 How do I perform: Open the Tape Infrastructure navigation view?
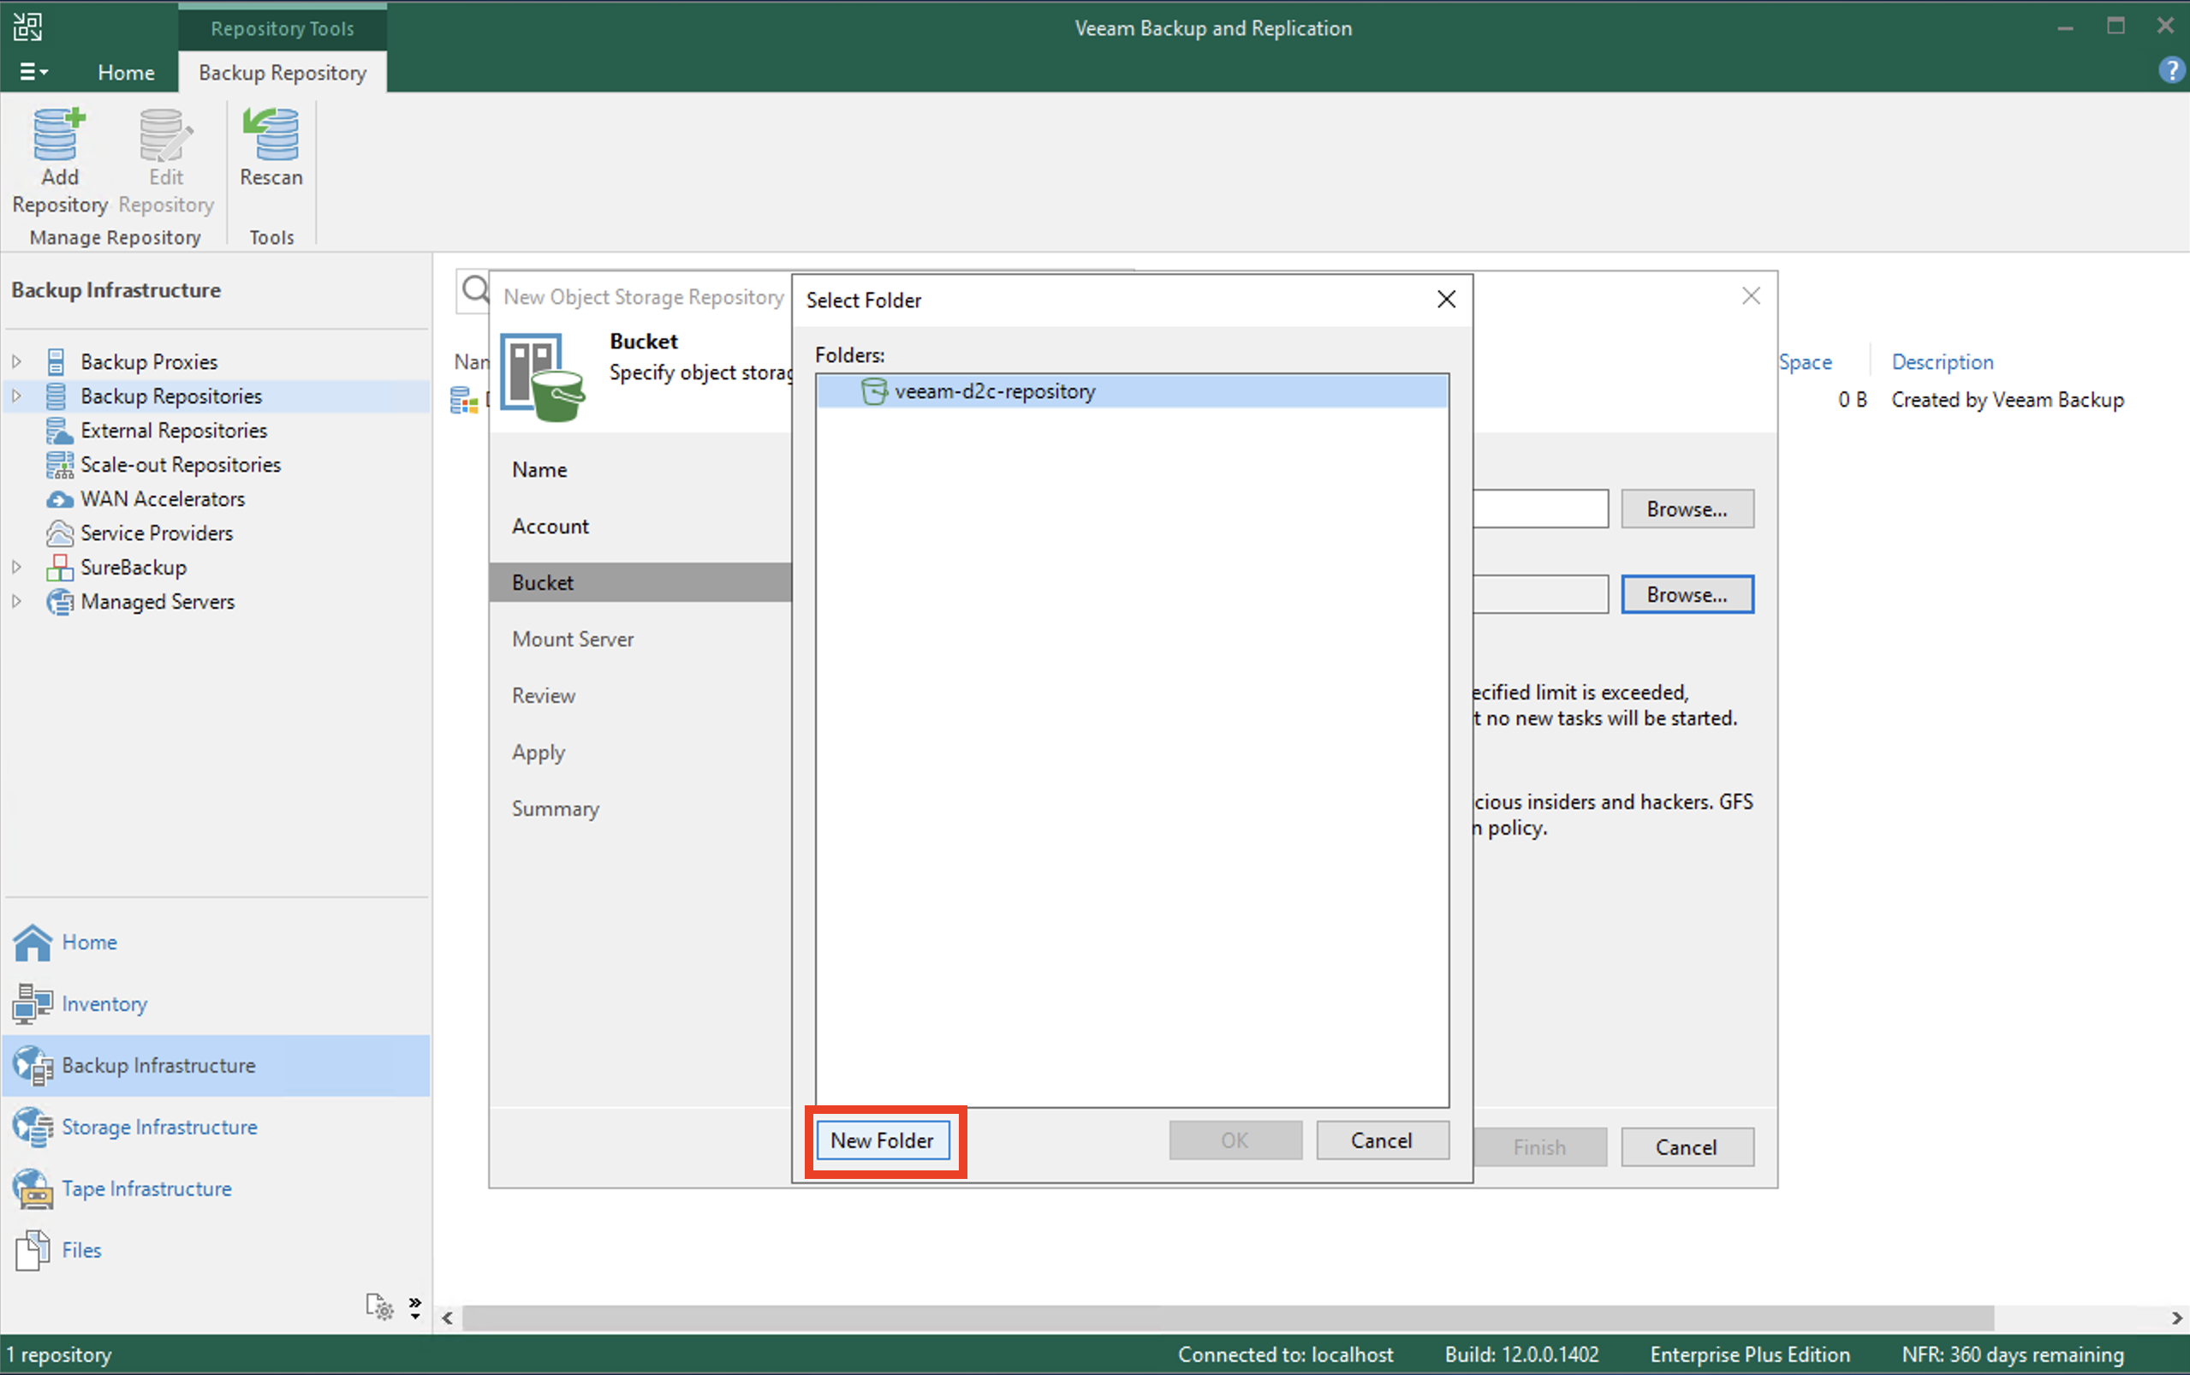pos(146,1188)
